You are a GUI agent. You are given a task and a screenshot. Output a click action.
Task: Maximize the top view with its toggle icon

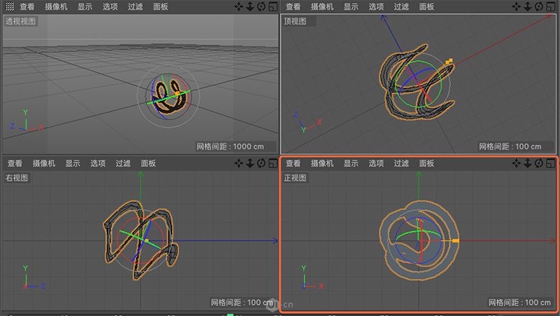(551, 6)
